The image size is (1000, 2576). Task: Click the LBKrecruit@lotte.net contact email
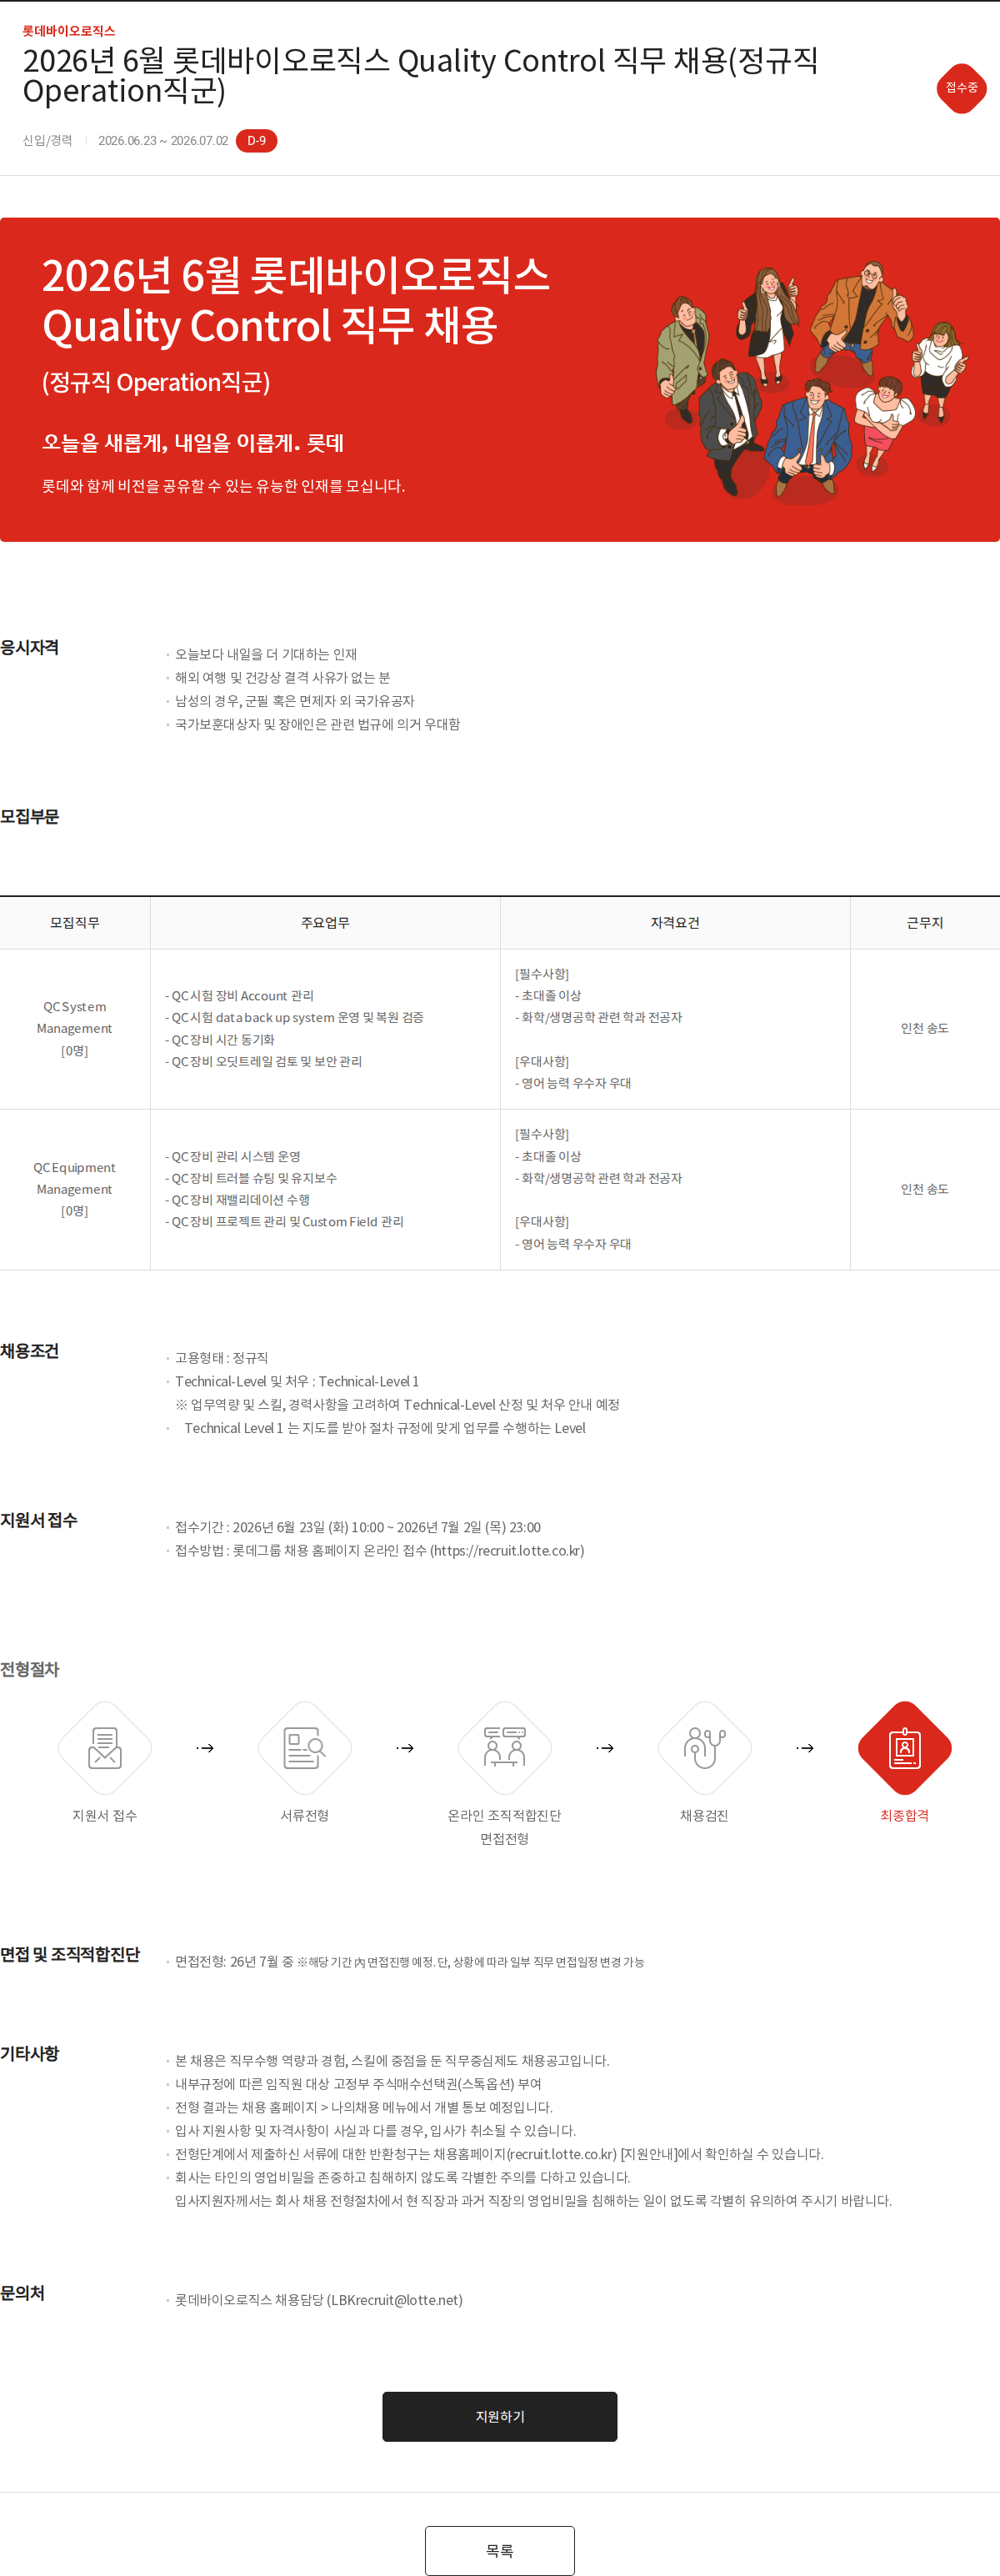point(395,2299)
